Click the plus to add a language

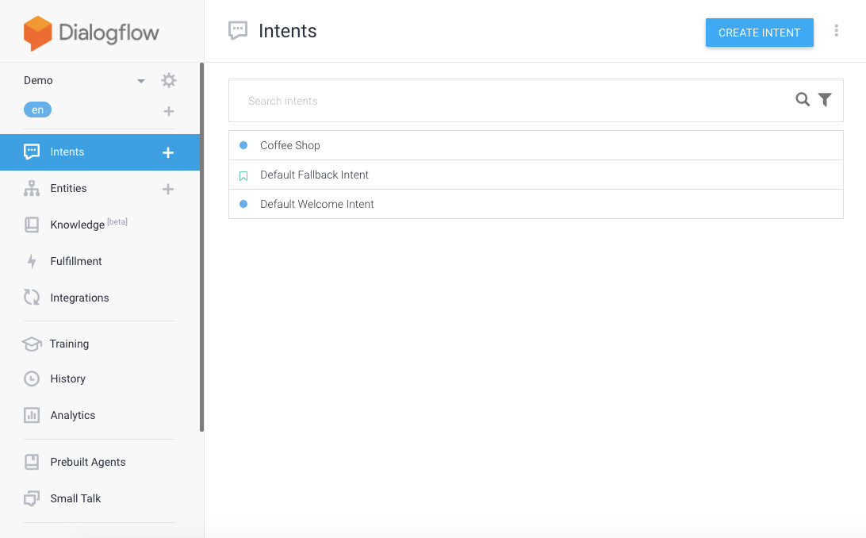click(168, 111)
